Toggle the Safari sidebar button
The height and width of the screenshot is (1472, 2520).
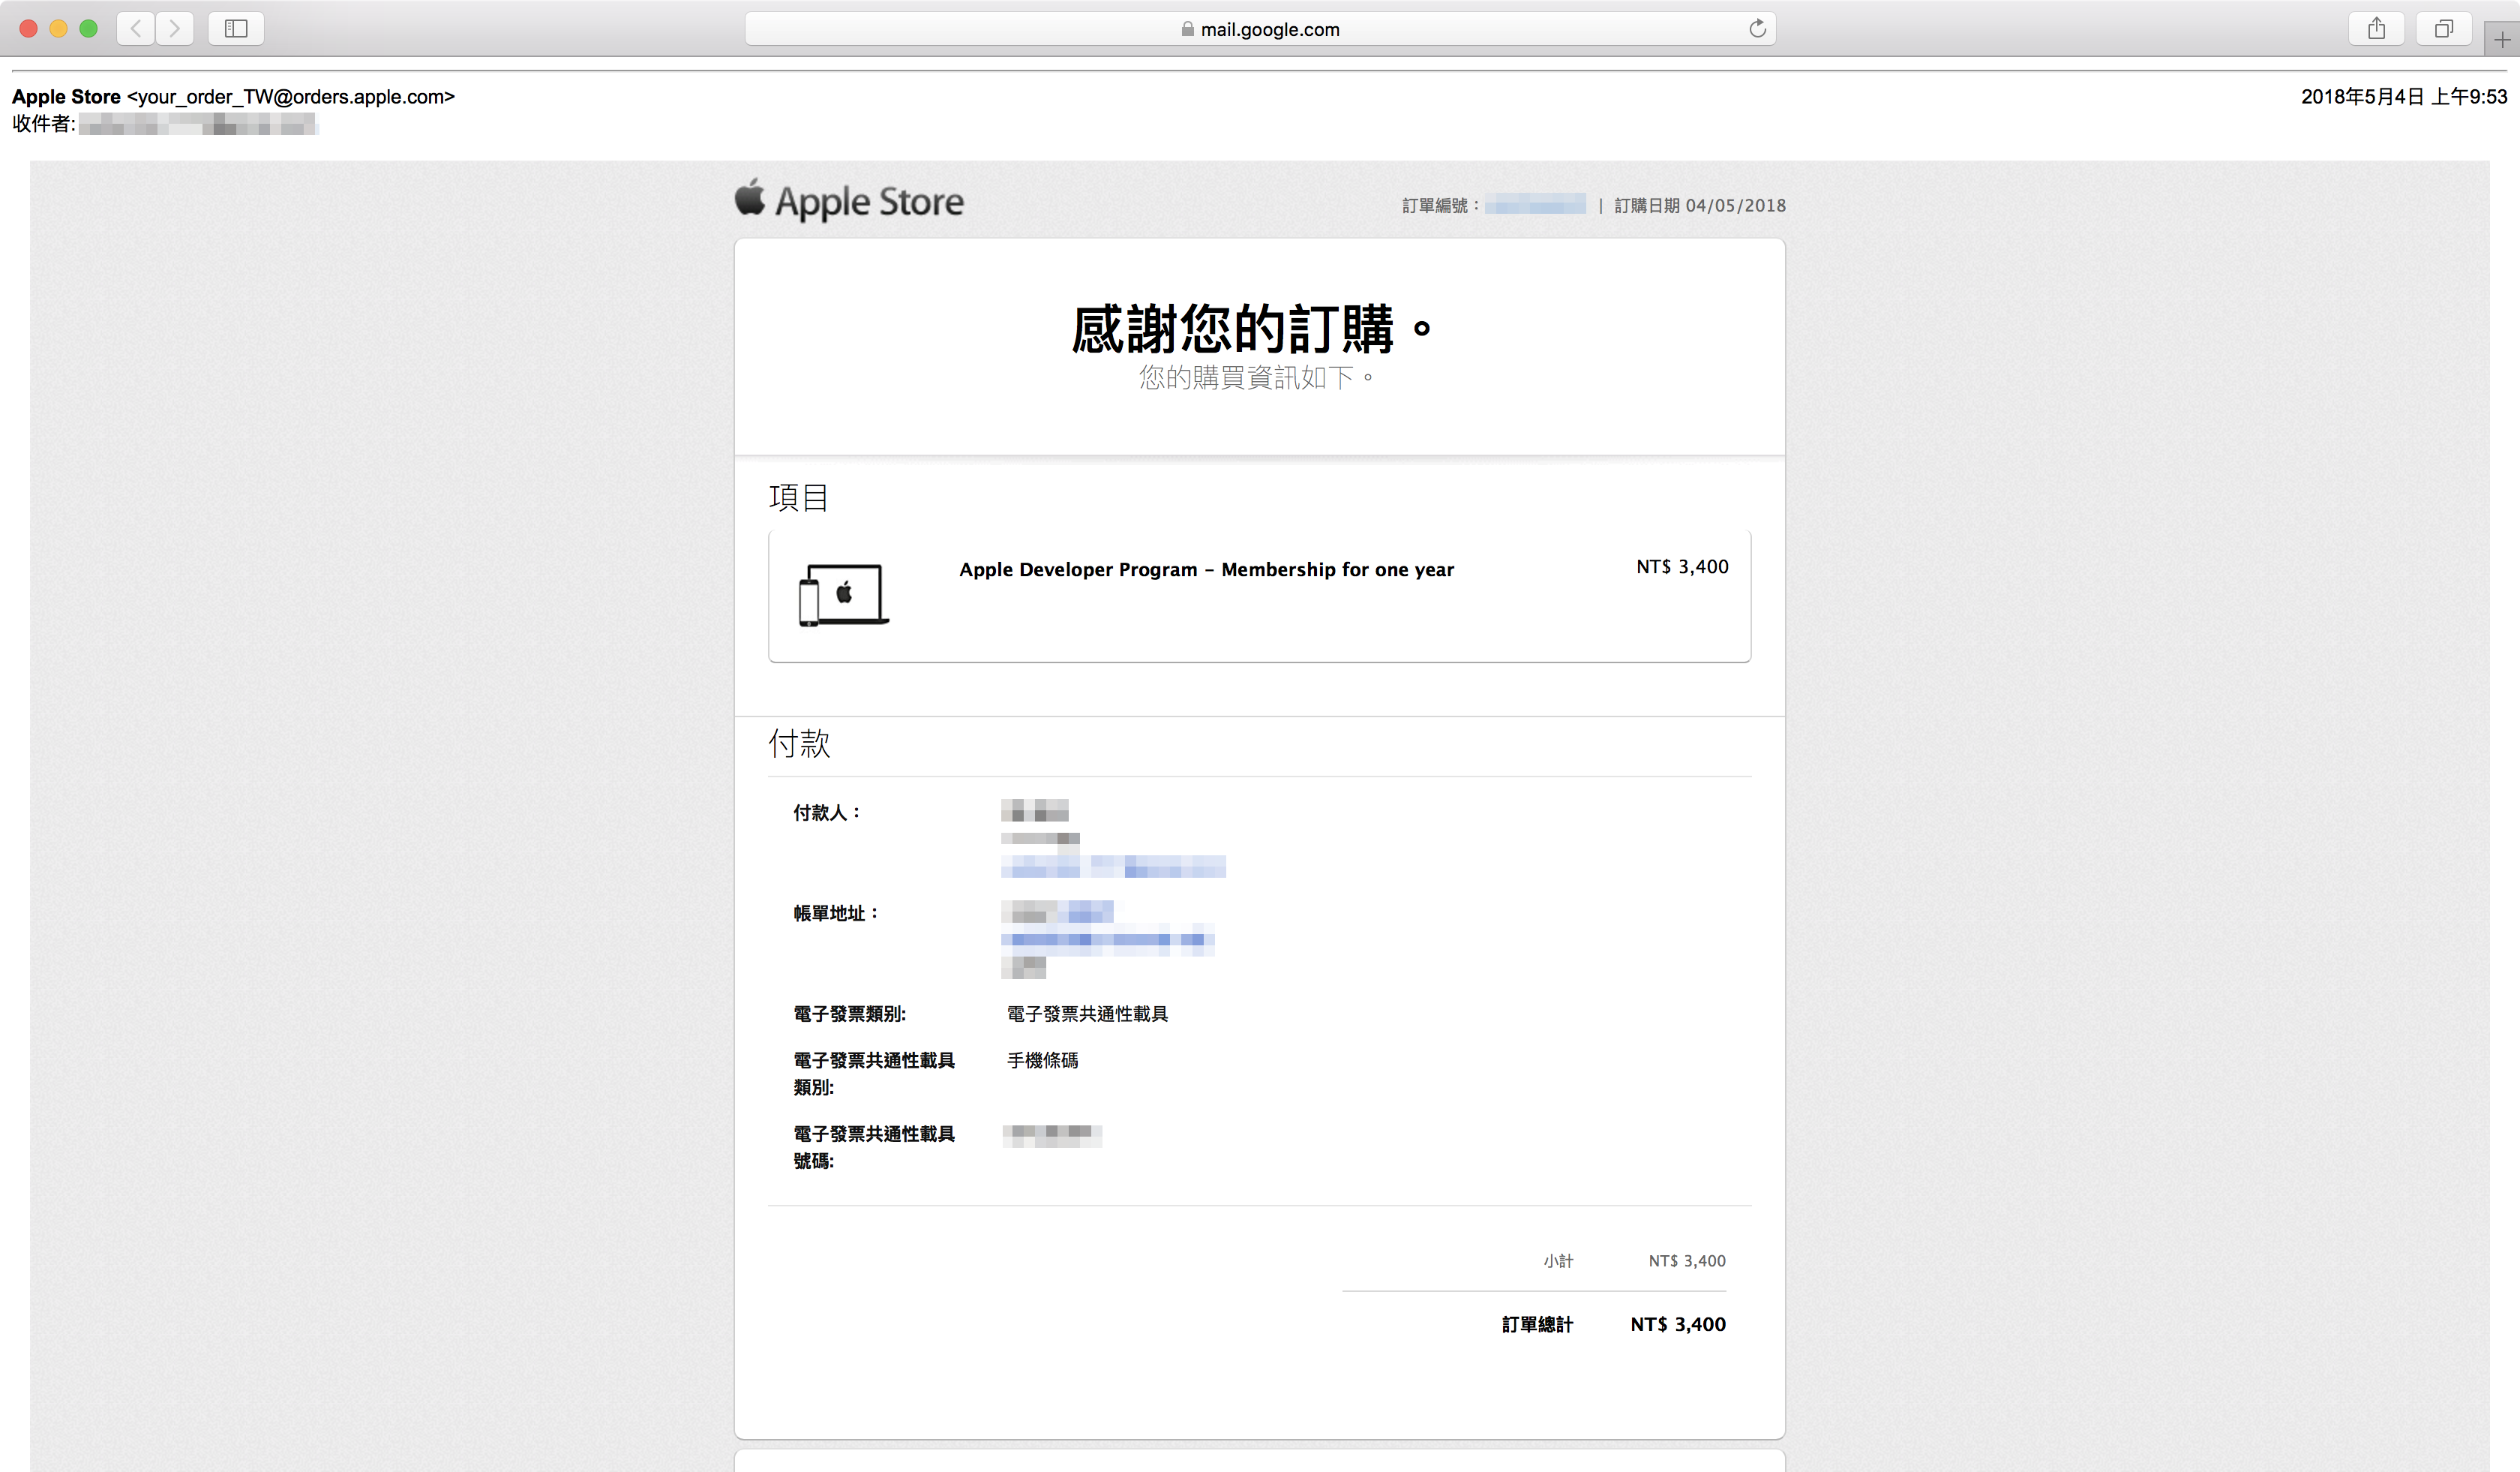coord(236,28)
